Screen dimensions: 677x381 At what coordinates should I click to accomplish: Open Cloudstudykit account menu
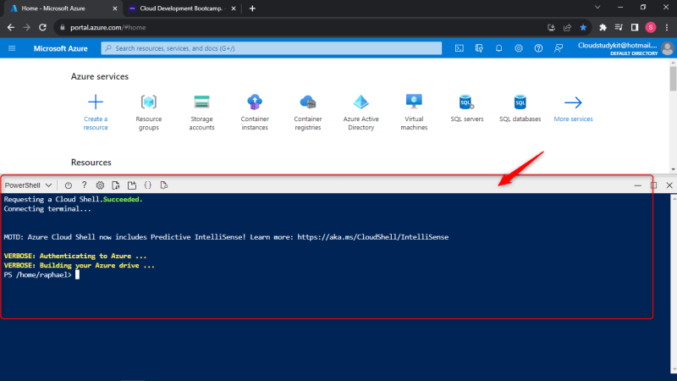click(625, 48)
